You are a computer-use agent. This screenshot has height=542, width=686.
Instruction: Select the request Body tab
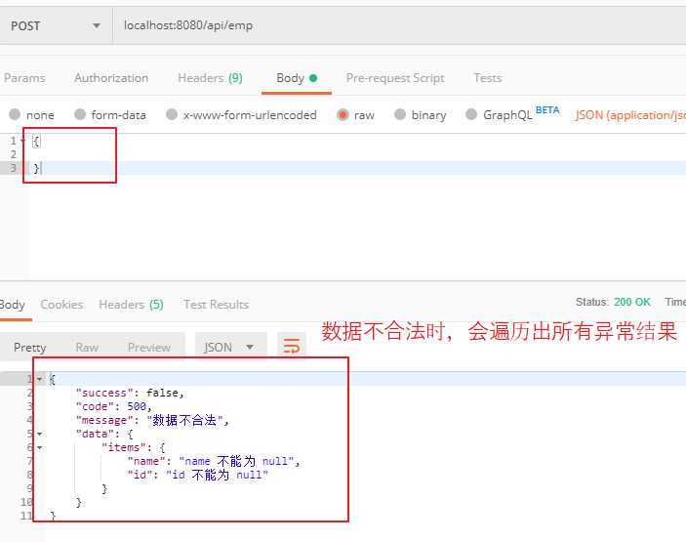tap(297, 78)
